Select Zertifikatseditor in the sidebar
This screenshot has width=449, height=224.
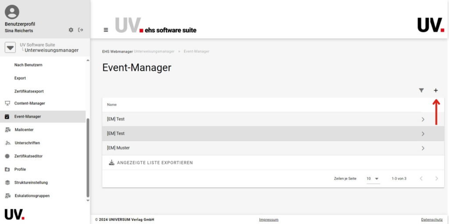(x=28, y=156)
